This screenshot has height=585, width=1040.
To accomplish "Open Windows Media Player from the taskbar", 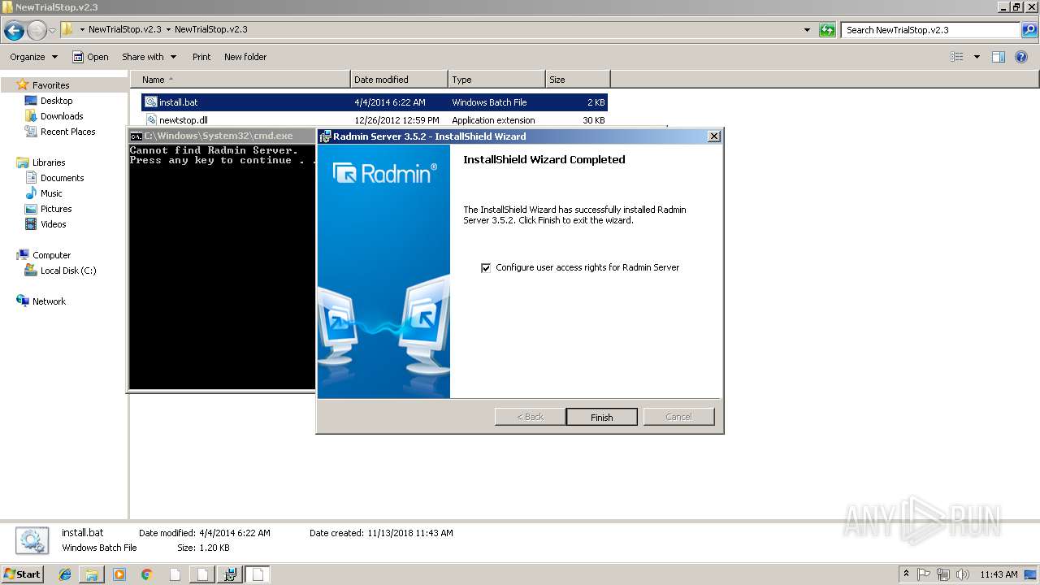I will pos(119,574).
